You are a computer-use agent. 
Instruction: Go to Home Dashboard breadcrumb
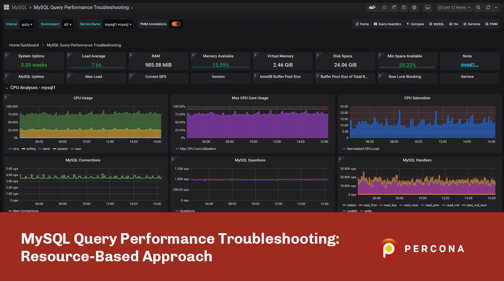(x=24, y=45)
